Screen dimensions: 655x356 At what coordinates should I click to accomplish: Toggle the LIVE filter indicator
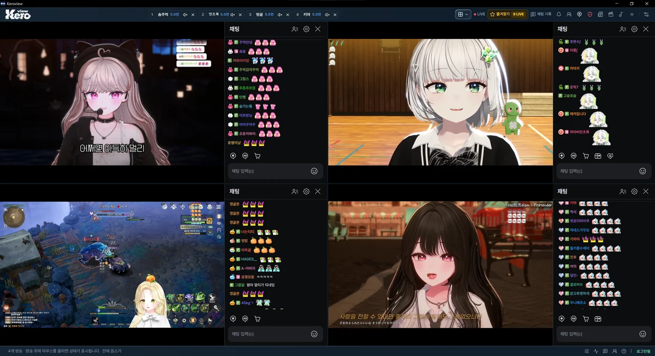[479, 14]
